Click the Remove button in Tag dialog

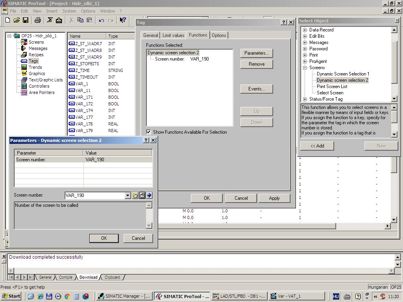pyautogui.click(x=257, y=64)
